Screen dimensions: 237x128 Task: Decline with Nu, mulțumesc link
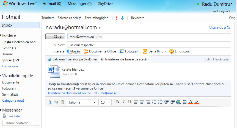pyautogui.click(x=106, y=93)
